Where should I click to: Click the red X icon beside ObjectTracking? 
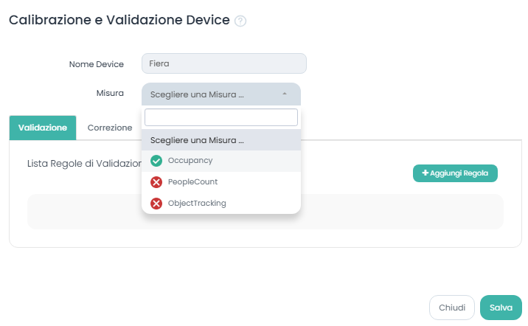156,204
